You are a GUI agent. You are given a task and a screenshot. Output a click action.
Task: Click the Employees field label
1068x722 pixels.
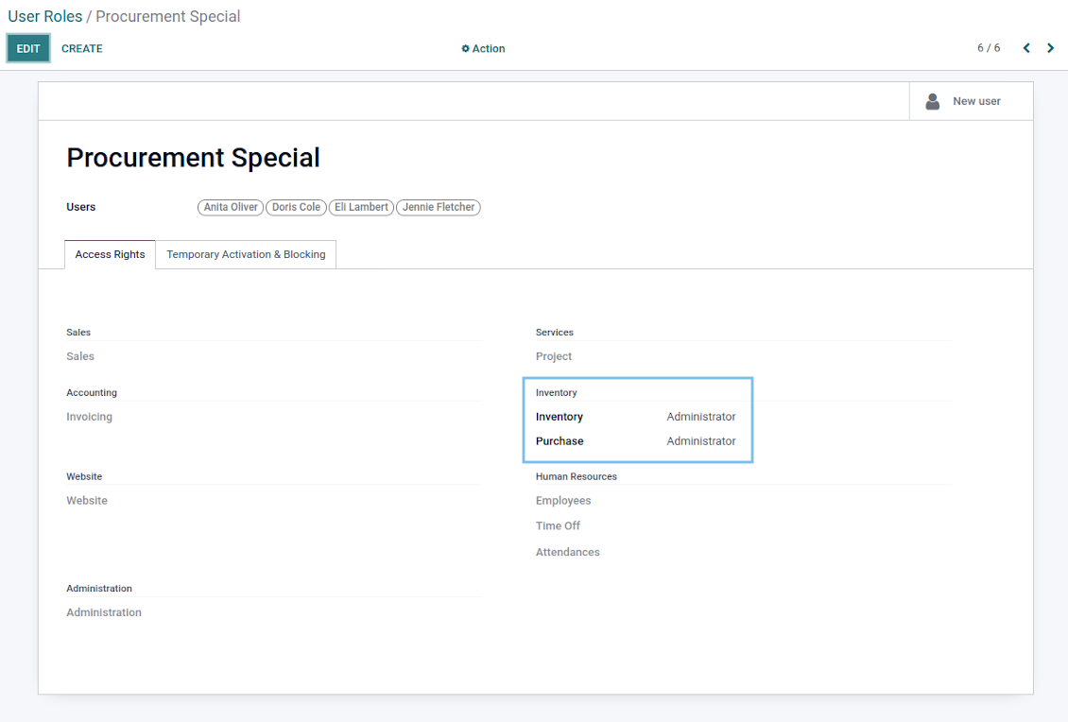563,501
